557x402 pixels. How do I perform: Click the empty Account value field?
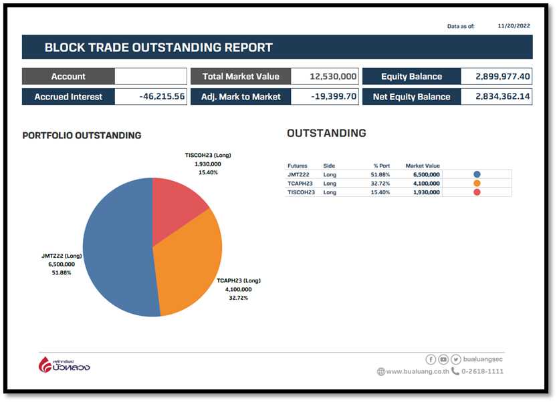tap(150, 76)
